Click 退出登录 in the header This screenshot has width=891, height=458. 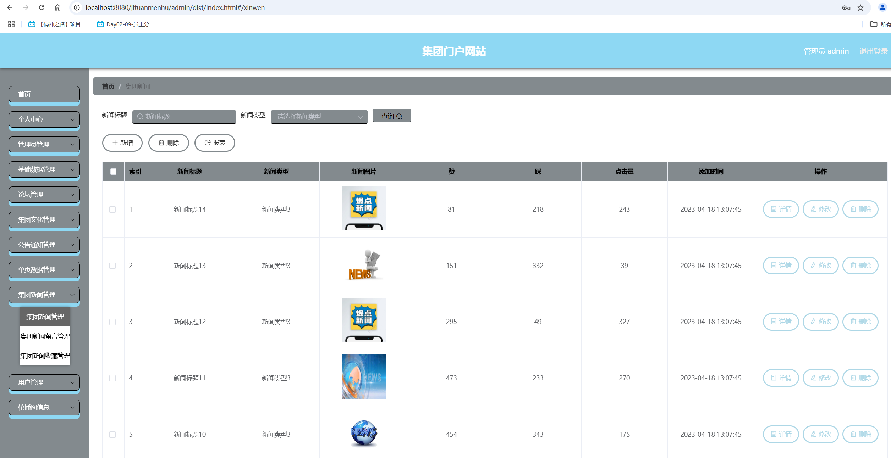pyautogui.click(x=873, y=51)
